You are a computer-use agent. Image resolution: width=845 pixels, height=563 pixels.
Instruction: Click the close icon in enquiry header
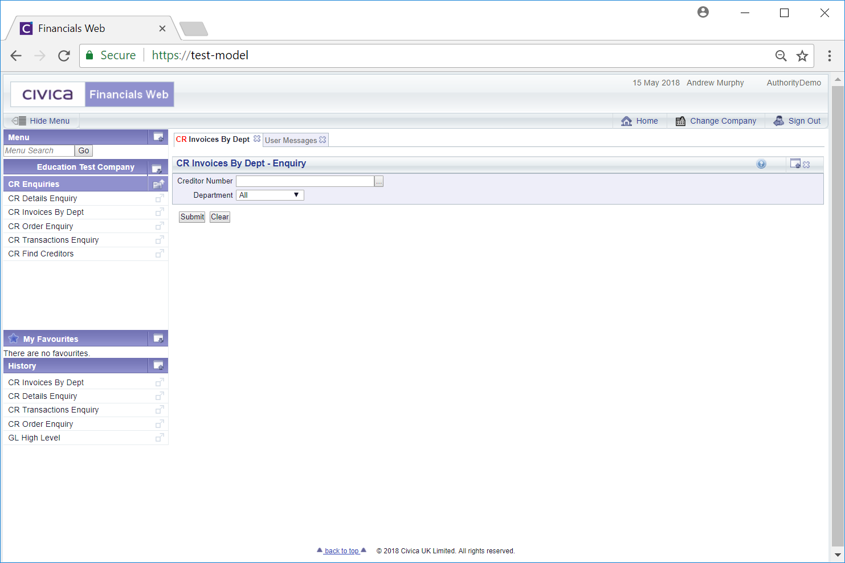pos(806,165)
